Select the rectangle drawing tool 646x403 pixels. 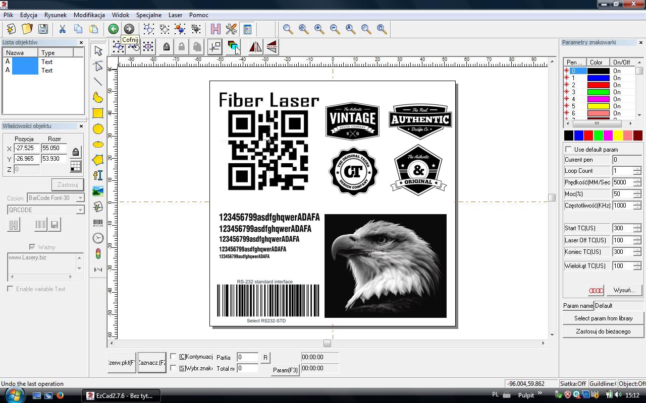pos(98,113)
